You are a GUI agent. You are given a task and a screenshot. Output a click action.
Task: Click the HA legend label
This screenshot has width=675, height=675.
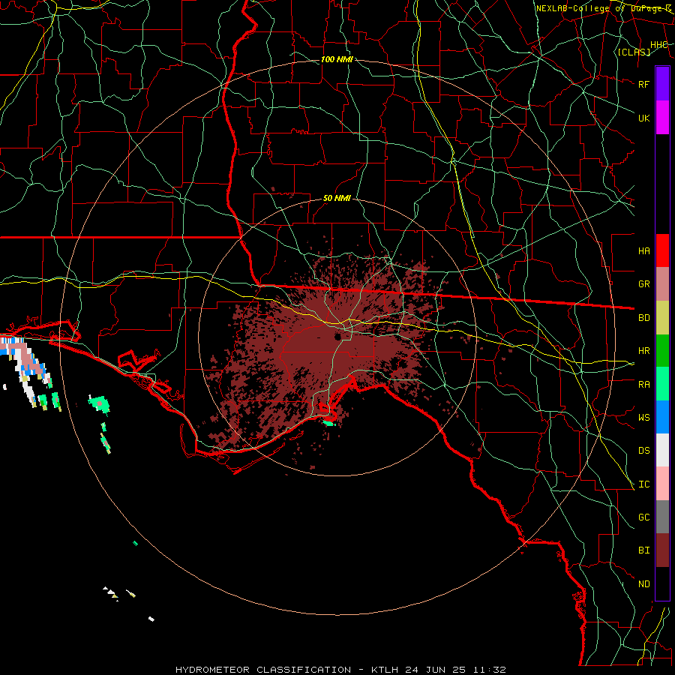point(643,250)
